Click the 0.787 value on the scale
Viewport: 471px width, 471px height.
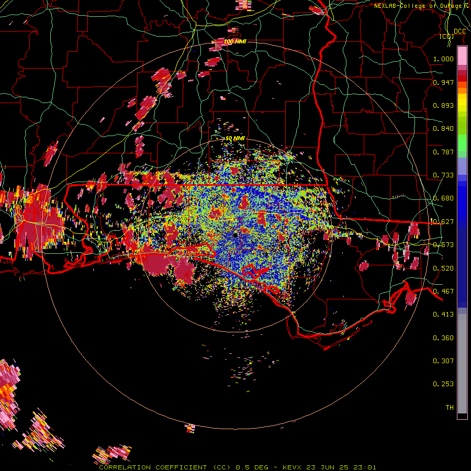pos(443,152)
